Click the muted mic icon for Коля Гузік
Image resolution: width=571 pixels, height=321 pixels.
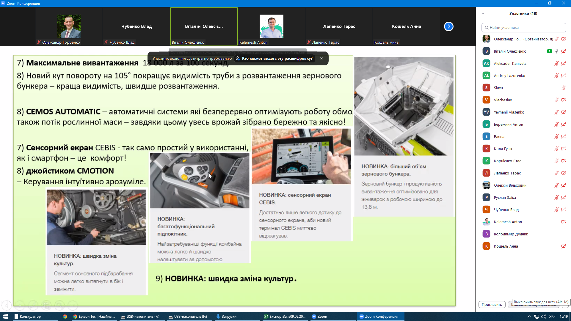coord(557,149)
